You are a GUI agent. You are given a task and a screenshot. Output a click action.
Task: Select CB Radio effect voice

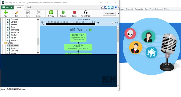click(x=14, y=51)
